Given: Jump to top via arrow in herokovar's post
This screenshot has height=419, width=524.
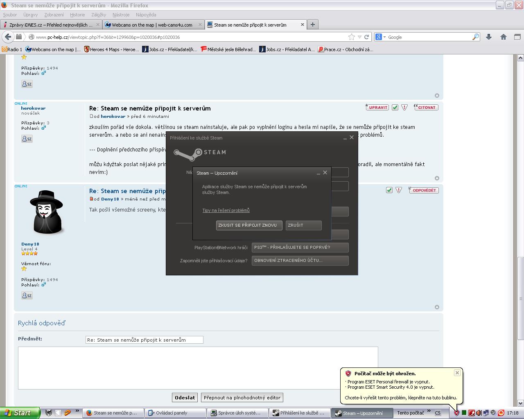Looking at the screenshot, I should click(x=437, y=178).
